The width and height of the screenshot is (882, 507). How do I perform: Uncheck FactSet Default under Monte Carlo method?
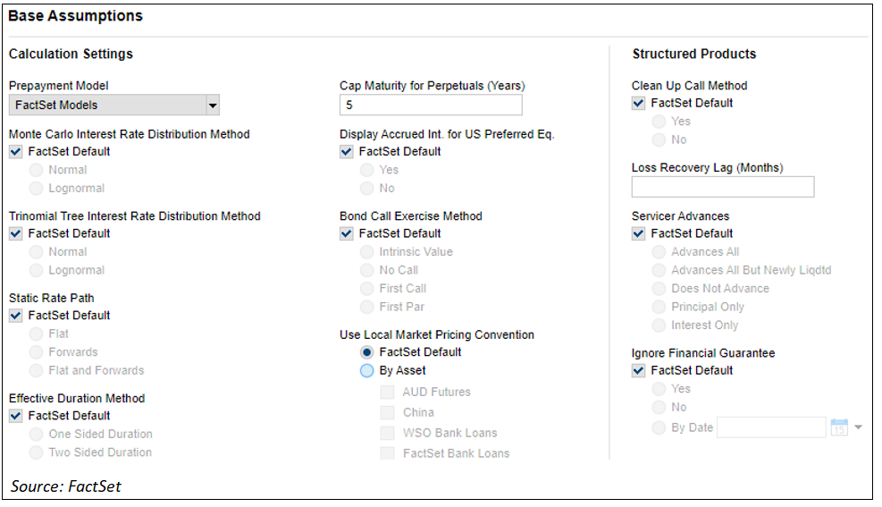coord(16,151)
